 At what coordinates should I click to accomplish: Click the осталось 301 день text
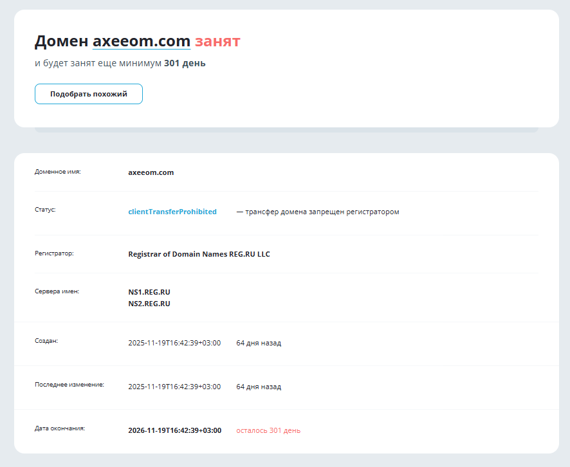[x=268, y=430]
